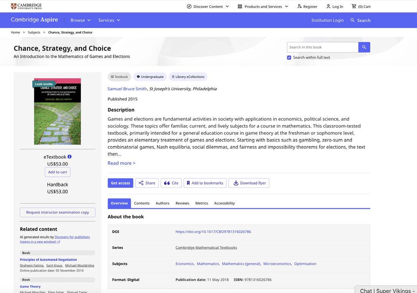This screenshot has width=417, height=293.
Task: Click the Register person-plus icon
Action: pos(299,6)
